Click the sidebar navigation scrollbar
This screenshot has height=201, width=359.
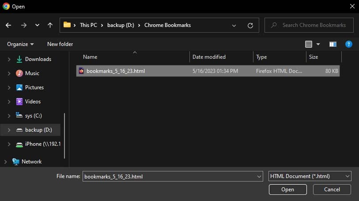click(x=64, y=136)
